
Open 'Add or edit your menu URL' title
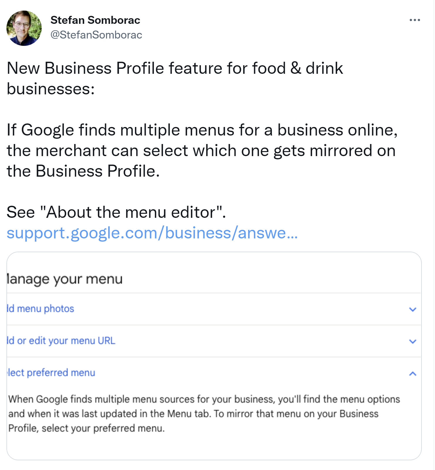pos(61,341)
